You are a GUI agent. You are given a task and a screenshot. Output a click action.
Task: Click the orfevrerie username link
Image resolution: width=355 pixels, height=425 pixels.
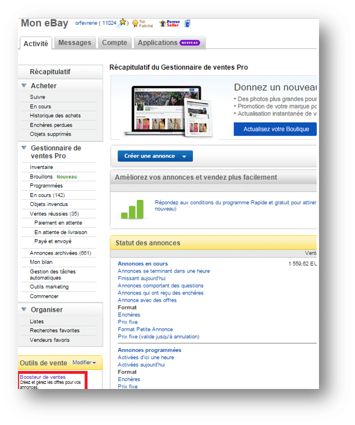click(86, 23)
